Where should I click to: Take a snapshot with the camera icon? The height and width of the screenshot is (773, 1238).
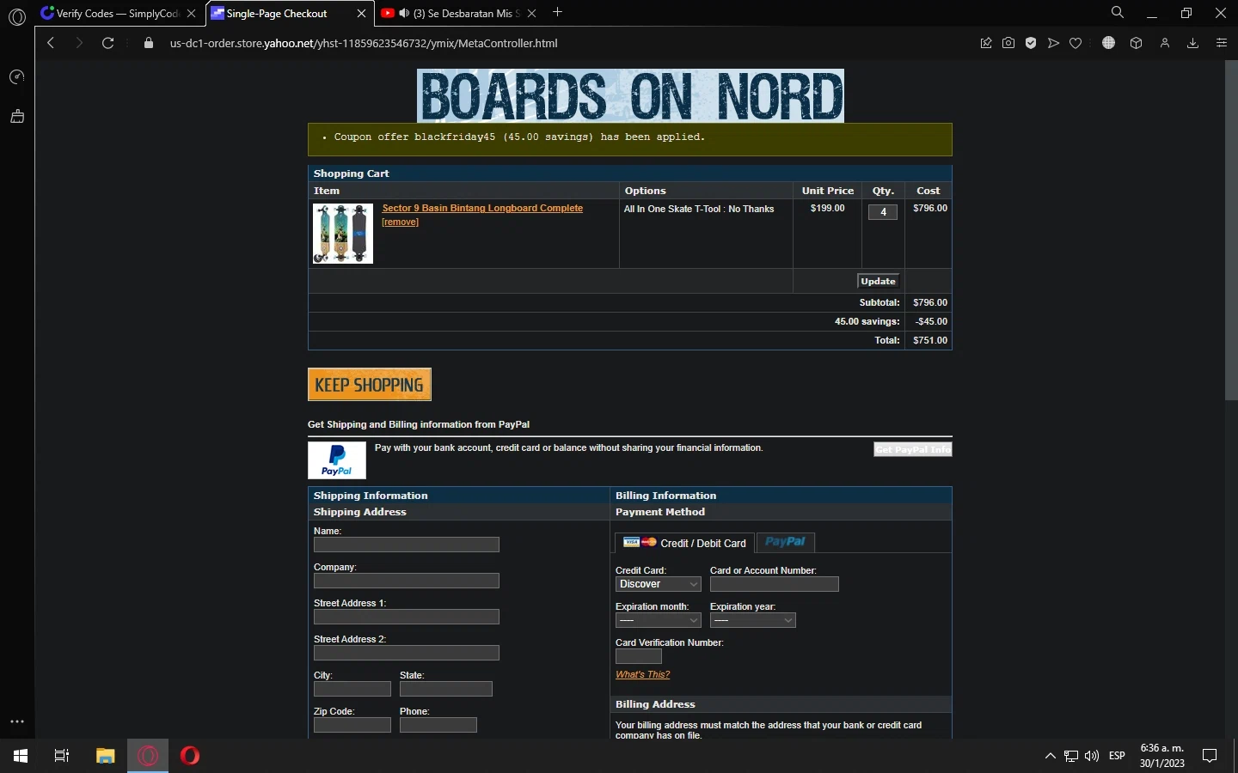(x=1008, y=43)
